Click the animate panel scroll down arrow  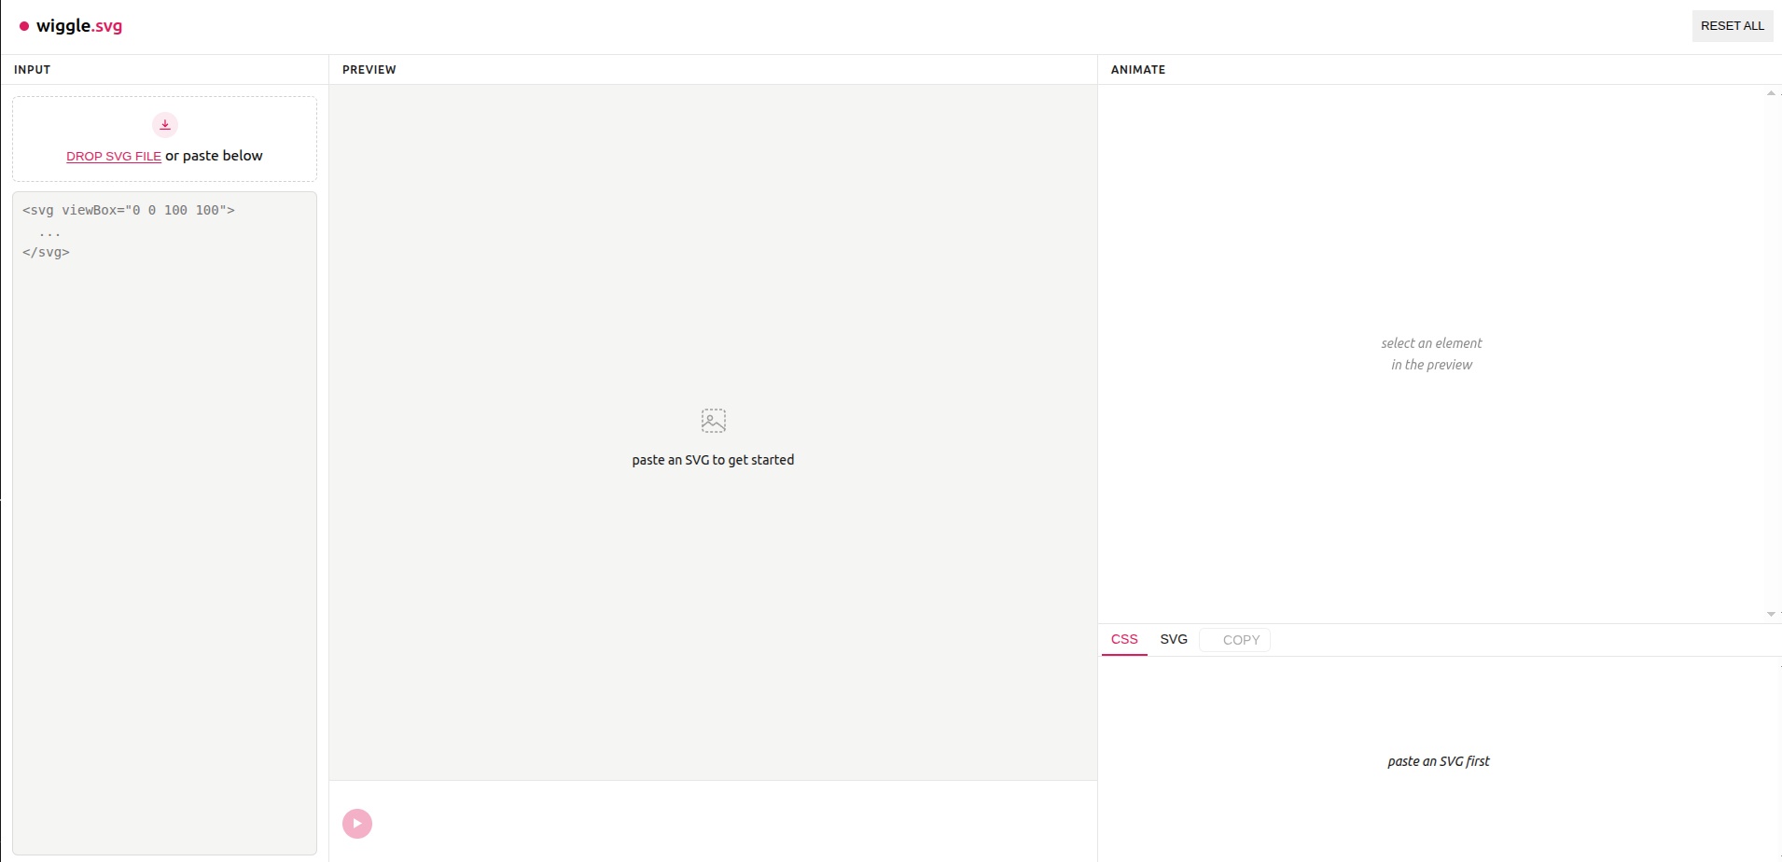pyautogui.click(x=1771, y=614)
